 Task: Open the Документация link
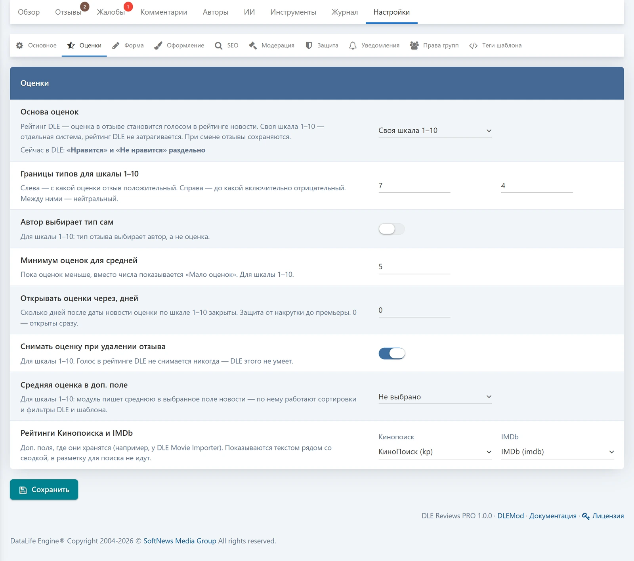(x=553, y=516)
